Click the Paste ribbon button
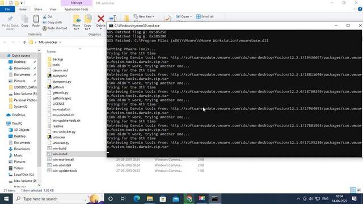The width and height of the screenshot is (363, 204). (36, 21)
